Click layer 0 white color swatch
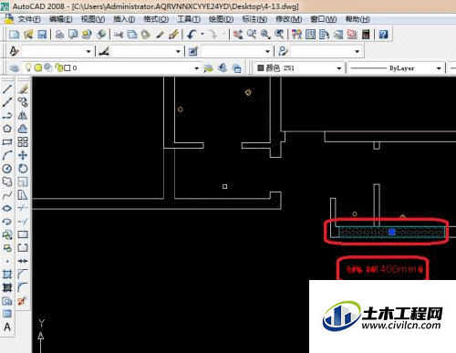The image size is (456, 353). [67, 67]
